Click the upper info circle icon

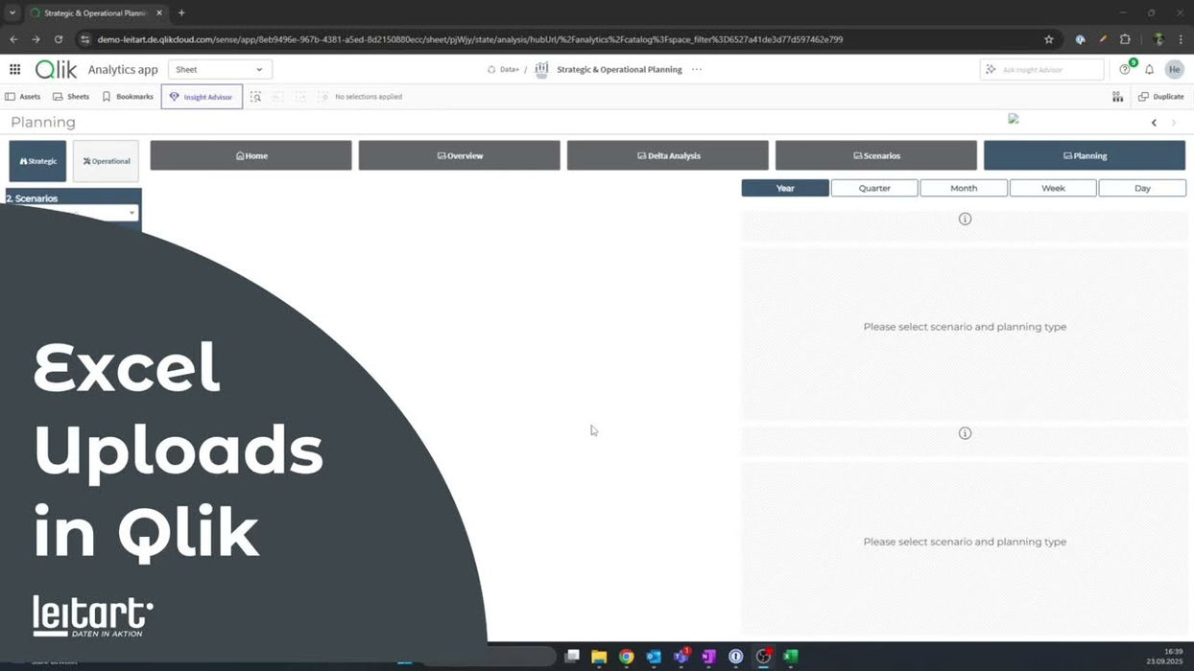pyautogui.click(x=965, y=219)
